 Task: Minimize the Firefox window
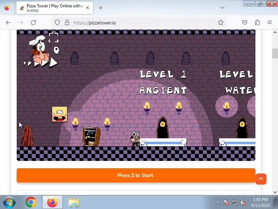pos(249,4)
